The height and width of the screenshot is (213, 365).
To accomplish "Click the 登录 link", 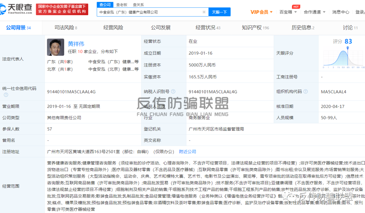I will pos(360,12).
